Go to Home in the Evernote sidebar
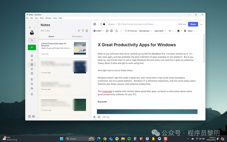The height and width of the screenshot is (142, 227). point(32,56)
